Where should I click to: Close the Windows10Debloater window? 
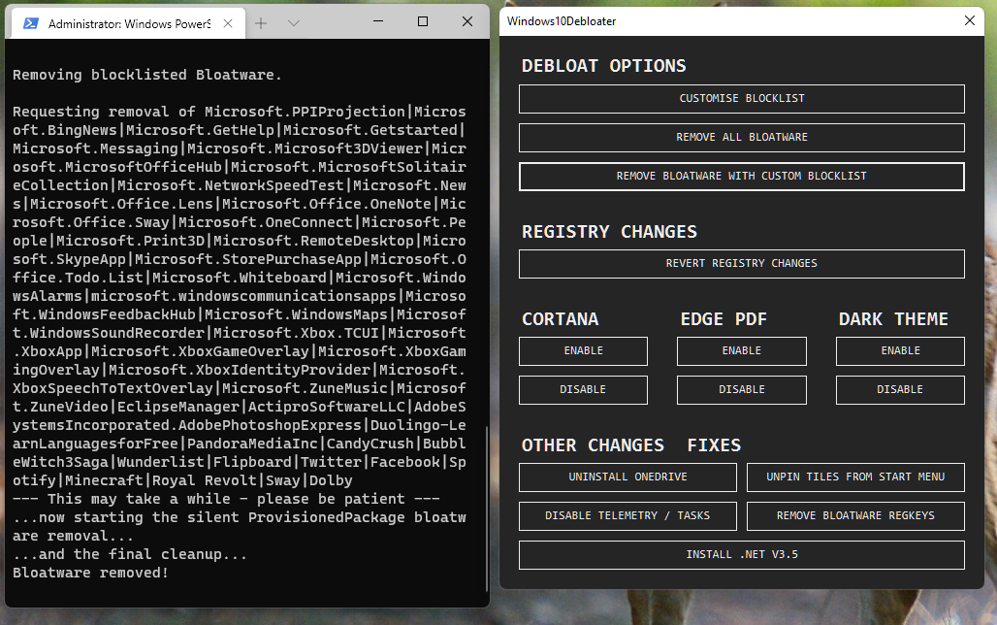click(969, 20)
